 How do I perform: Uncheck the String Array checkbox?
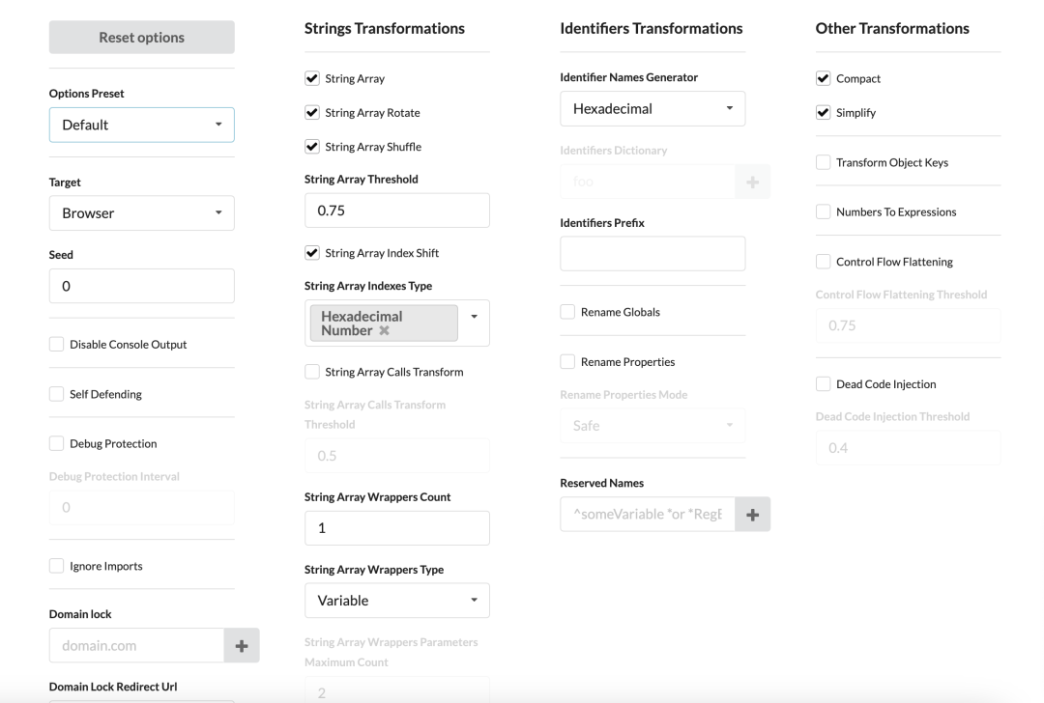point(311,79)
